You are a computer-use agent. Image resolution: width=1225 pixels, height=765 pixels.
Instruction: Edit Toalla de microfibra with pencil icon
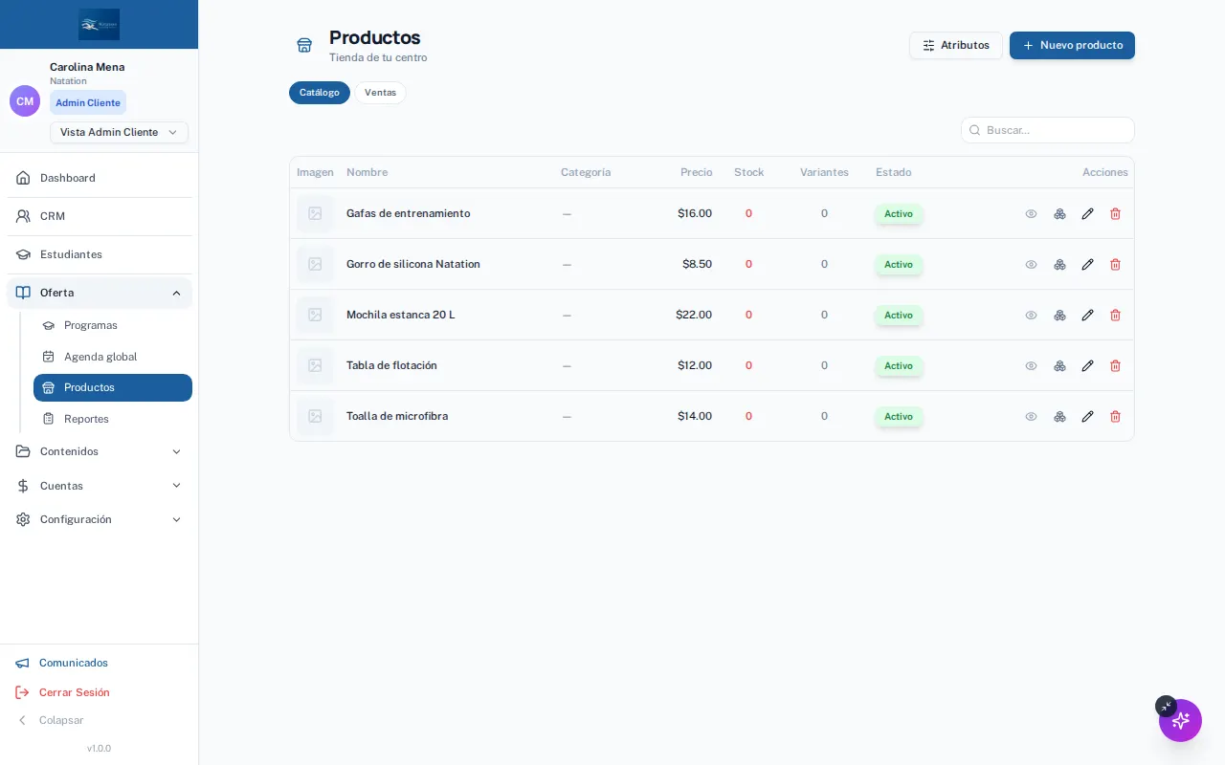(x=1087, y=416)
